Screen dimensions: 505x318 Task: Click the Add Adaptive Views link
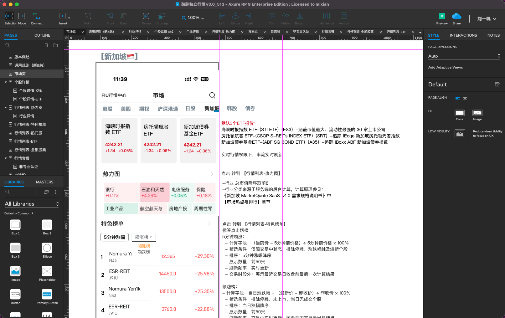[445, 67]
